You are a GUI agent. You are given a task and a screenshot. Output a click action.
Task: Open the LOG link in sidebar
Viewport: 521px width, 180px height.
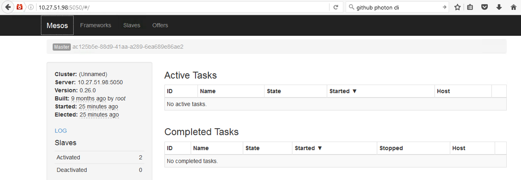(x=61, y=131)
